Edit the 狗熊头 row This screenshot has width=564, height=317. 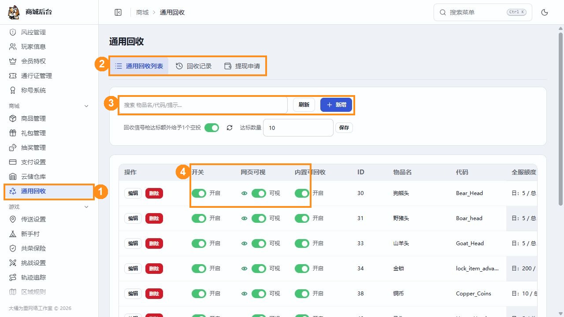point(133,193)
